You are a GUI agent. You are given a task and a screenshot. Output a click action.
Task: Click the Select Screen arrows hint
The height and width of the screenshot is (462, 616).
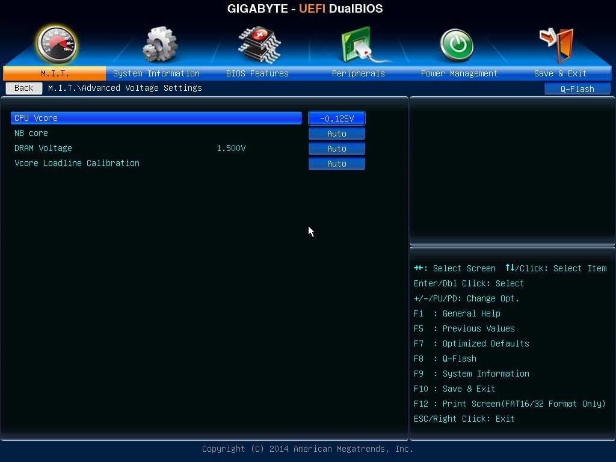click(455, 268)
